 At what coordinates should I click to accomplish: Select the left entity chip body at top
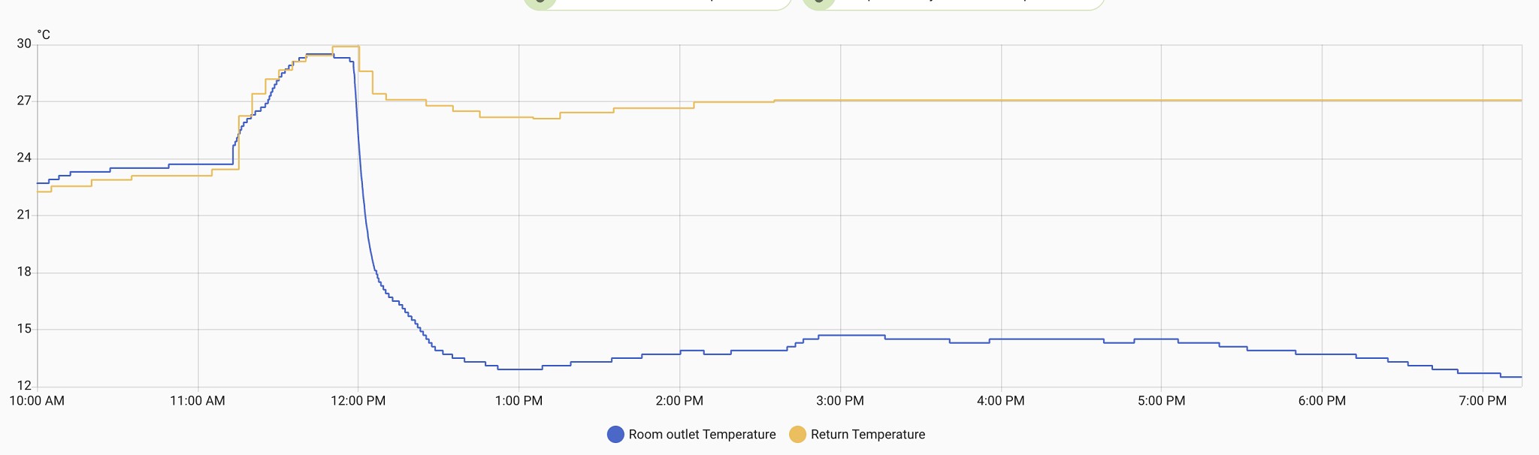pyautogui.click(x=669, y=3)
